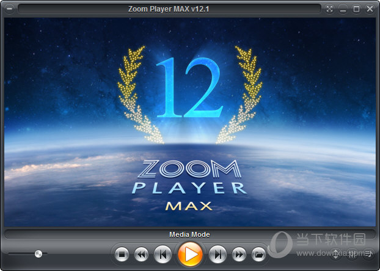
Task: Click the orange Play button
Action: click(x=190, y=255)
